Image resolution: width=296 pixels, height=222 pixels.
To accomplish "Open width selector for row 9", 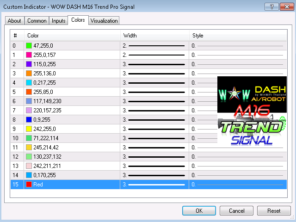I will tap(154, 129).
